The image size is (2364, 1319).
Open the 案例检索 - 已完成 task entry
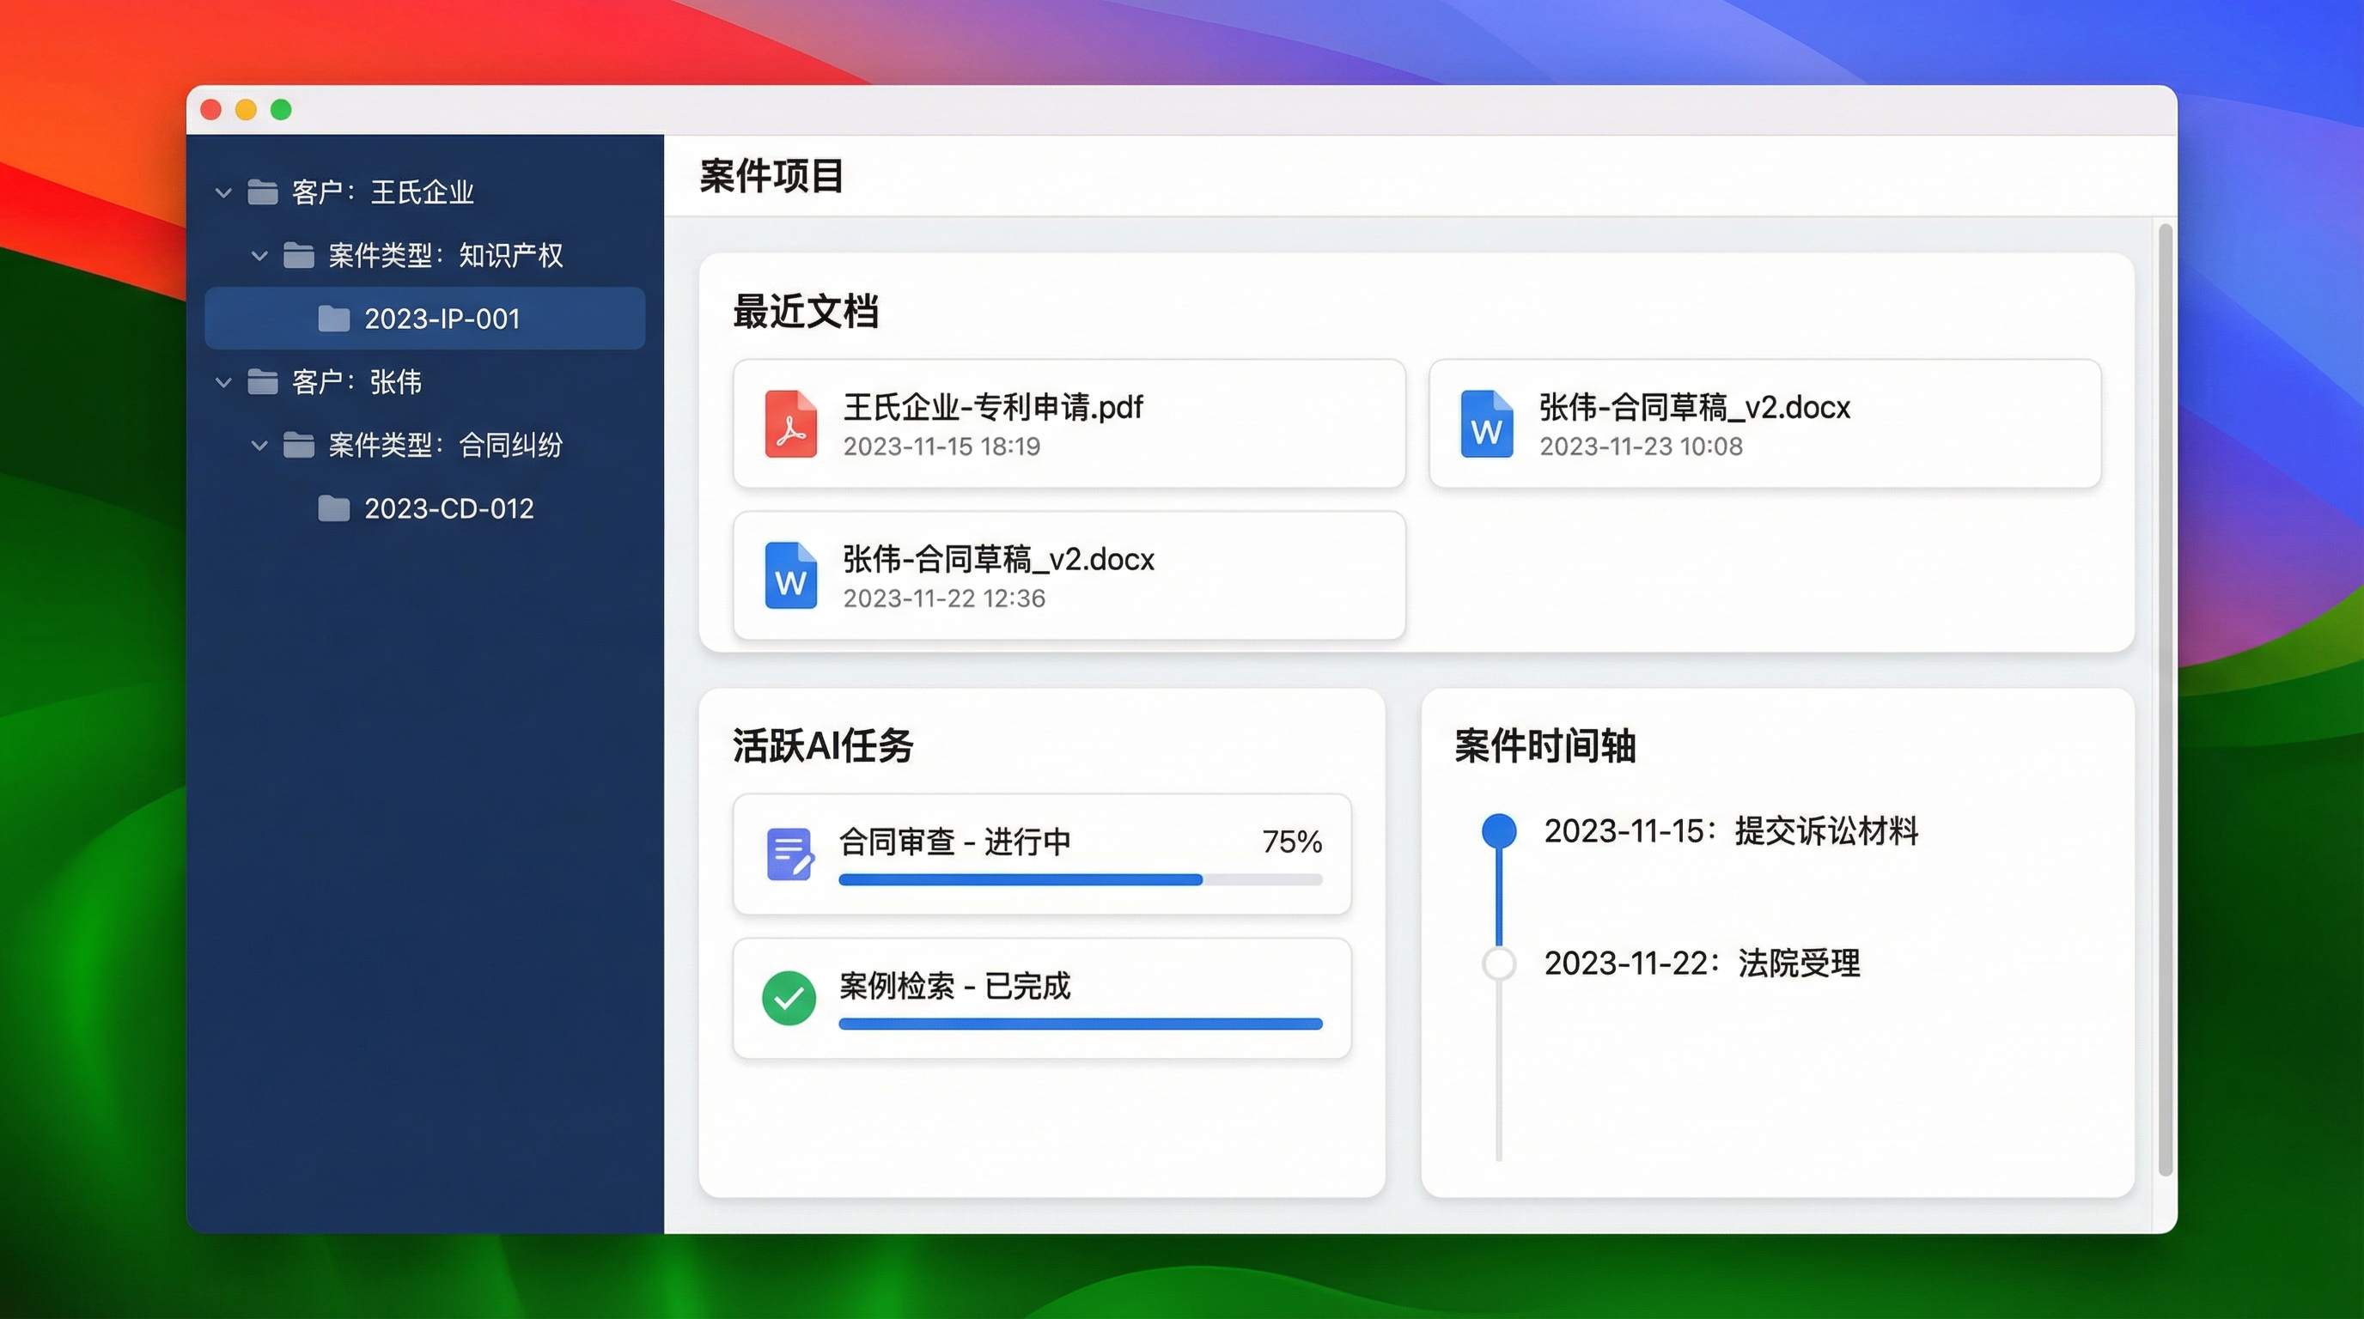[1042, 997]
